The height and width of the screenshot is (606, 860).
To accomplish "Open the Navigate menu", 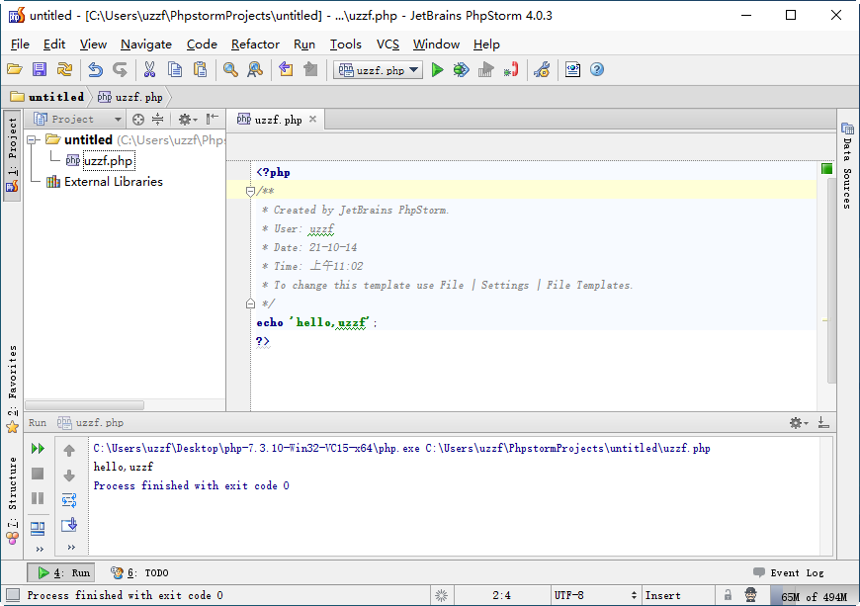I will click(x=146, y=44).
